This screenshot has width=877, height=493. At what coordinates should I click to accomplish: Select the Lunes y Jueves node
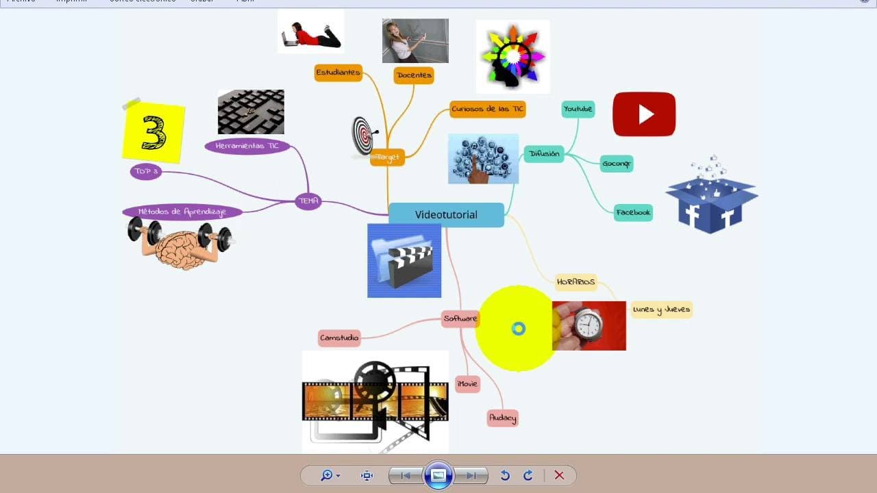click(661, 309)
